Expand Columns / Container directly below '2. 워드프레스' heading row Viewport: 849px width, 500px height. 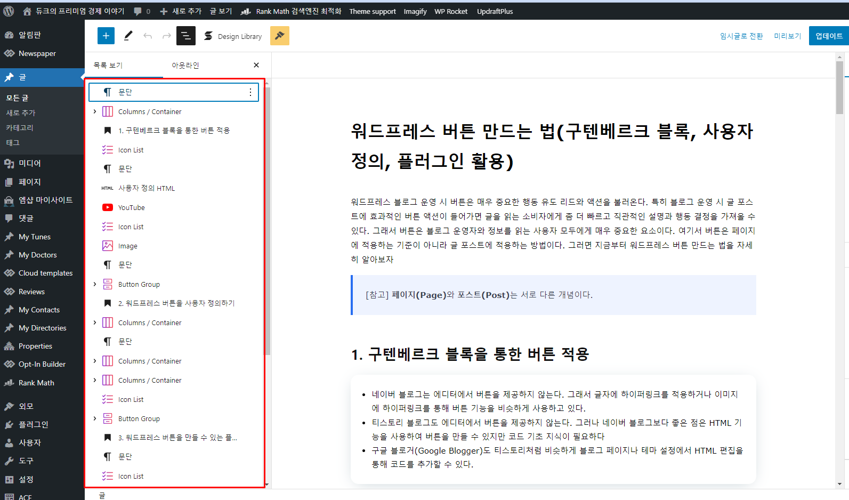pos(95,322)
